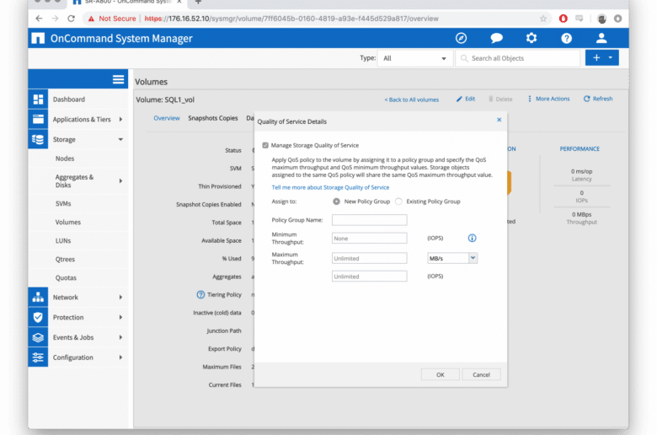Screen dimensions: 657x435
Task: Click the Configuration sliders icon
Action: point(38,357)
